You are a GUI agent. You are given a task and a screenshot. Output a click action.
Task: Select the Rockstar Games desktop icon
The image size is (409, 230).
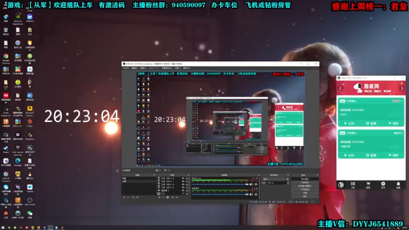(30, 111)
